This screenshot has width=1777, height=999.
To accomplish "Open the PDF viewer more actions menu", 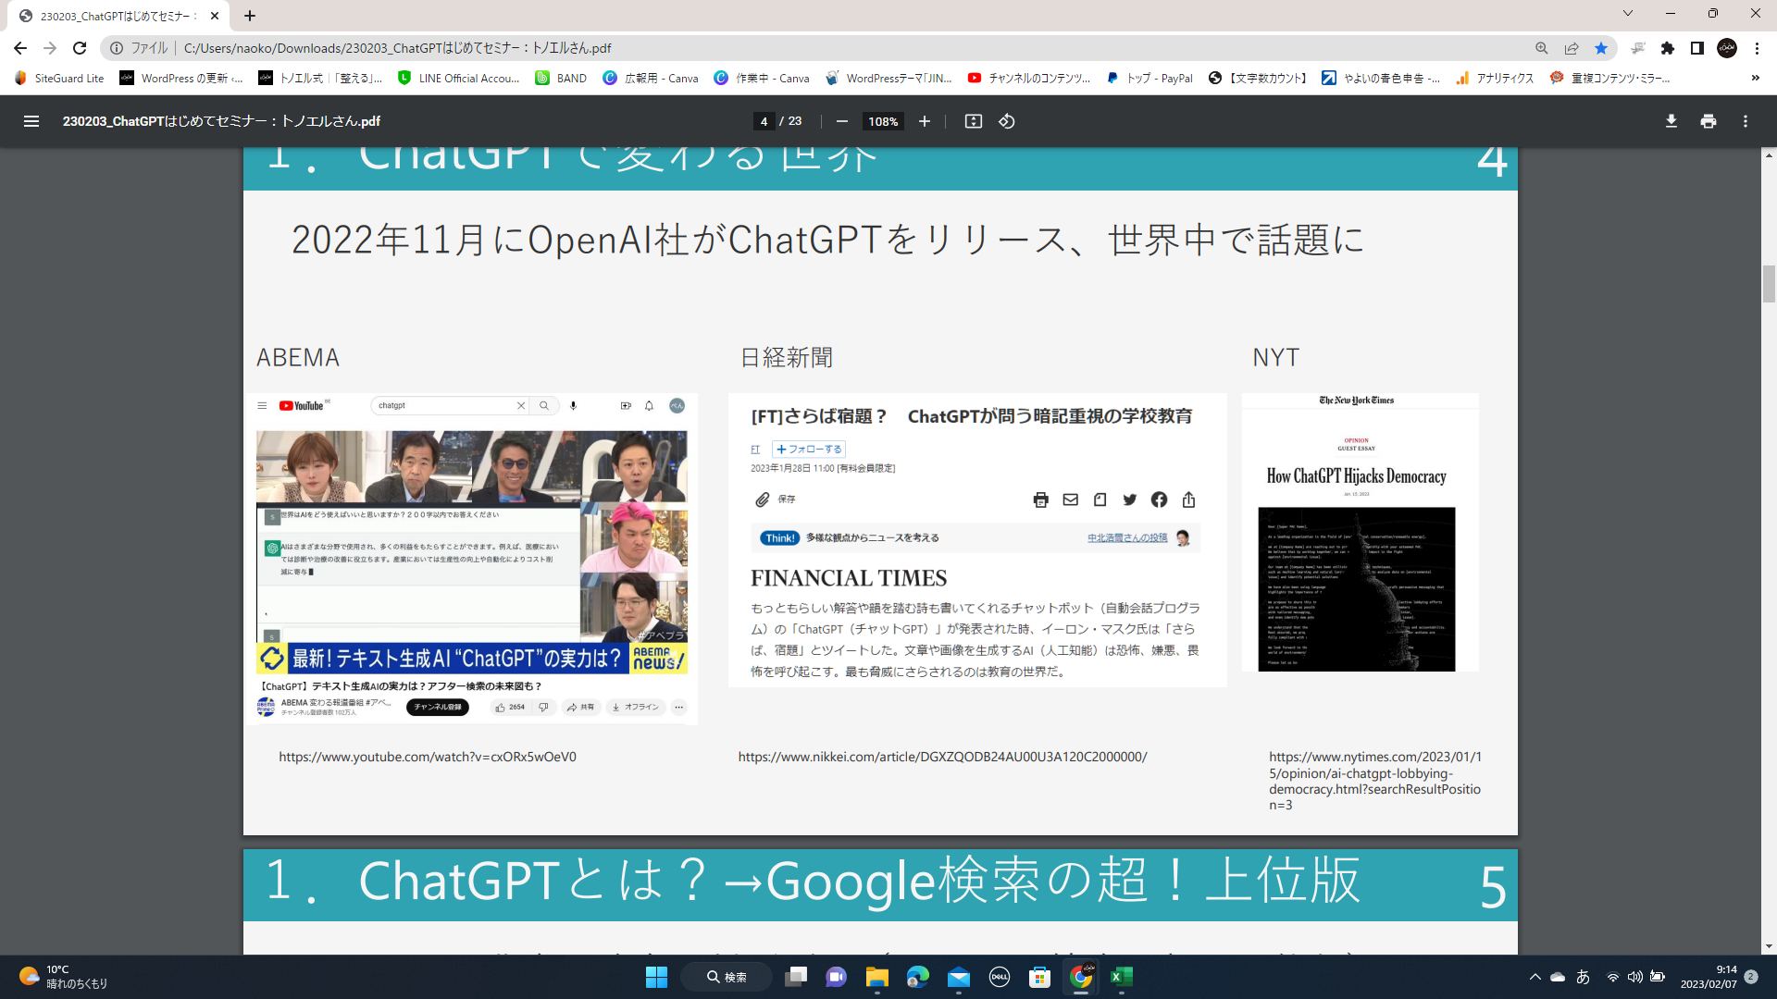I will [1746, 121].
